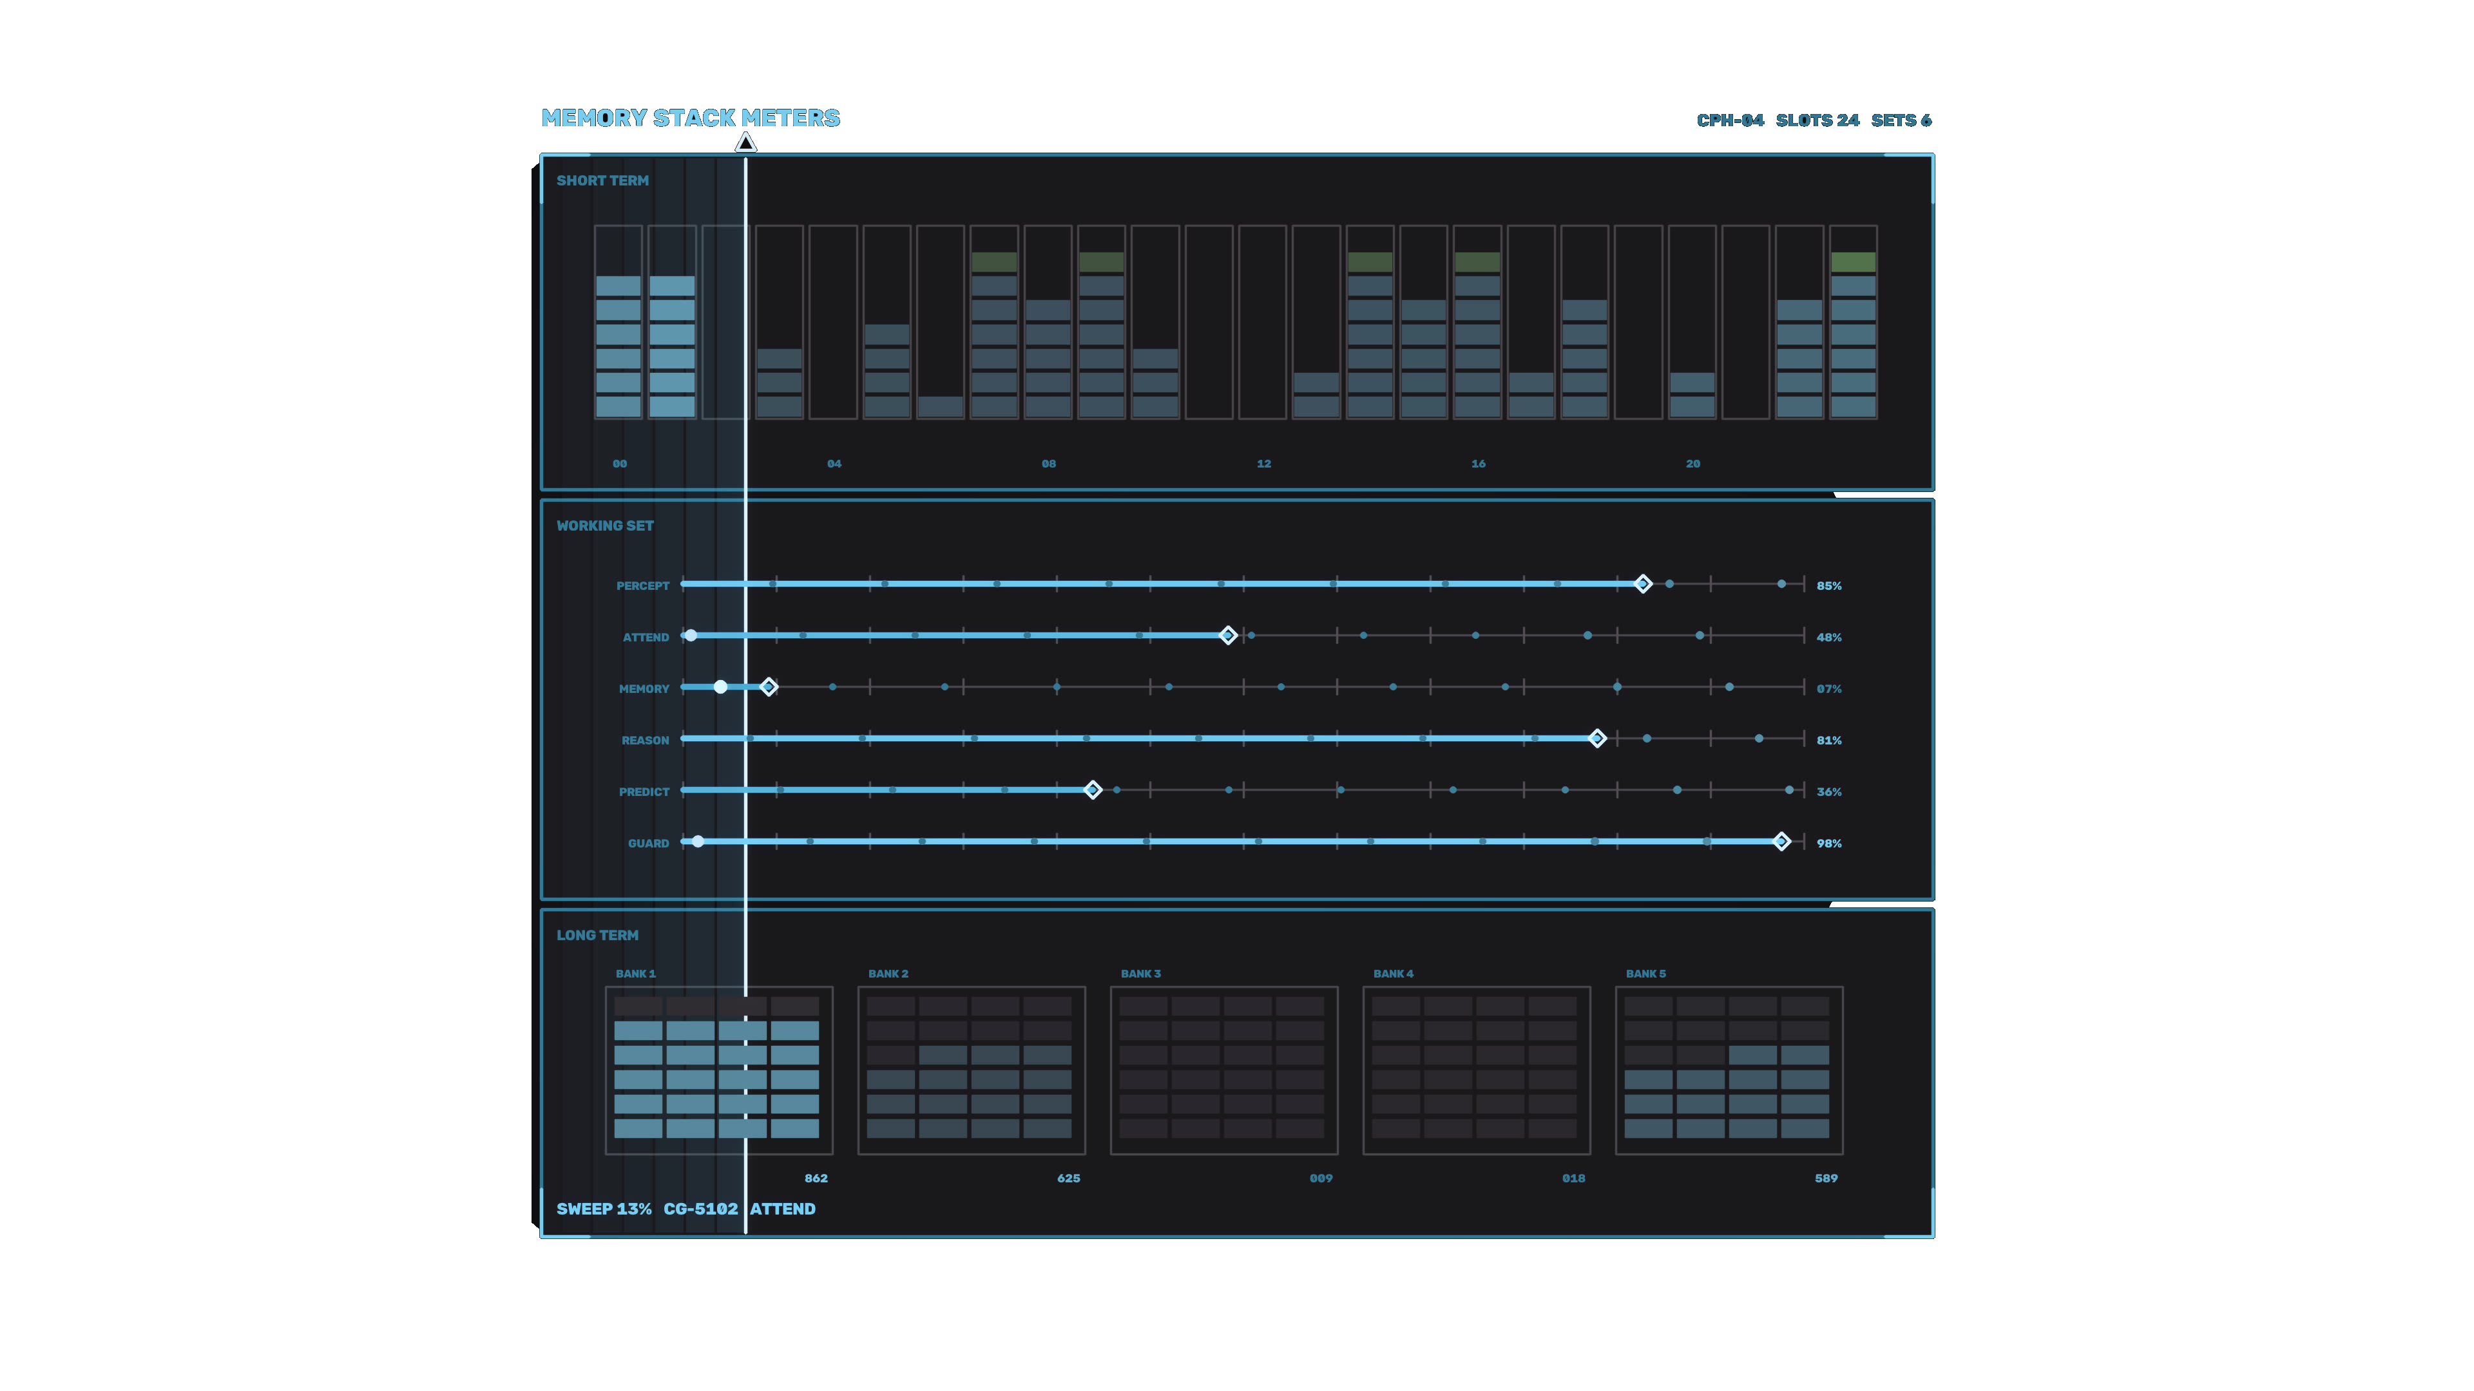Screen dimensions: 2474x1391
Task: Click the BANK 1 label
Action: coord(635,974)
